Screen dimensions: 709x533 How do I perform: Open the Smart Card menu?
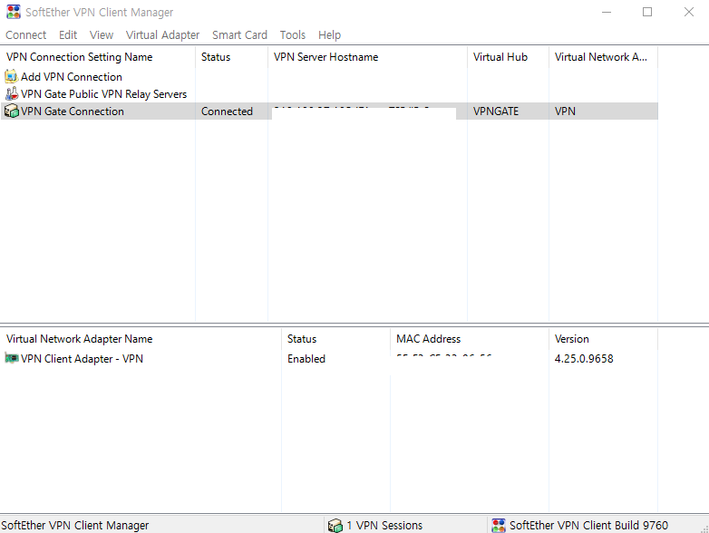click(239, 35)
